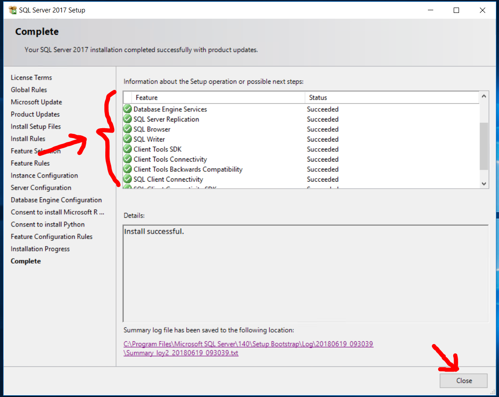Image resolution: width=499 pixels, height=397 pixels.
Task: Select the Client Tools SDK row
Action: coord(301,149)
